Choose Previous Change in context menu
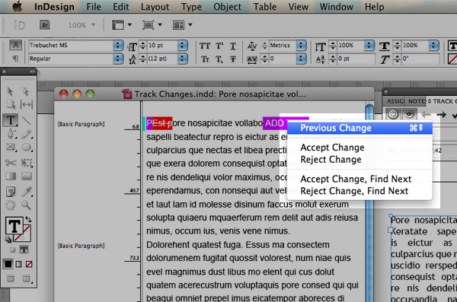 (360, 128)
